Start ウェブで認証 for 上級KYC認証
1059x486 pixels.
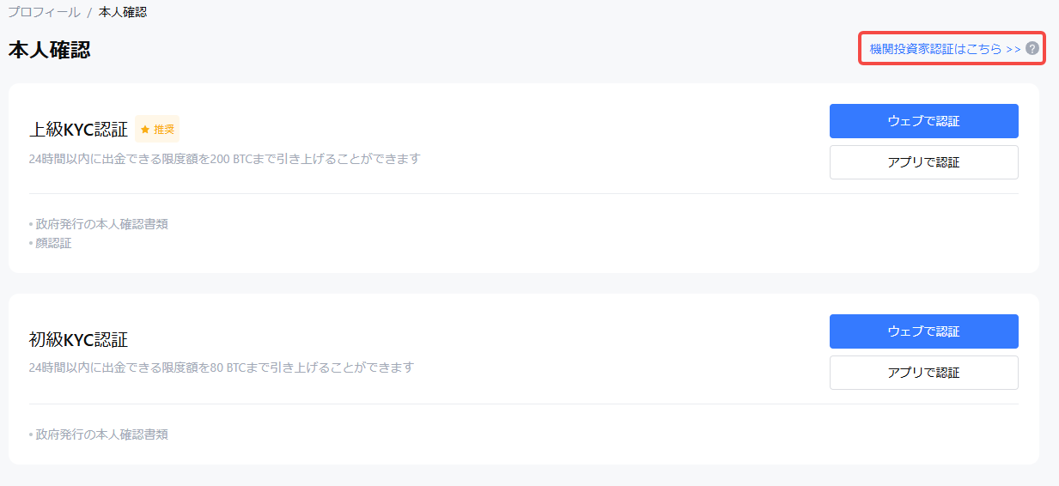point(923,121)
